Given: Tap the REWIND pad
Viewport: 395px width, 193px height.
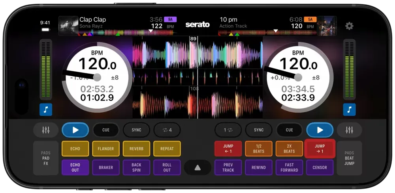Looking at the screenshot, I should point(259,168).
